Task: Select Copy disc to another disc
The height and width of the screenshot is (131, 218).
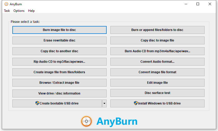Action: click(59, 51)
